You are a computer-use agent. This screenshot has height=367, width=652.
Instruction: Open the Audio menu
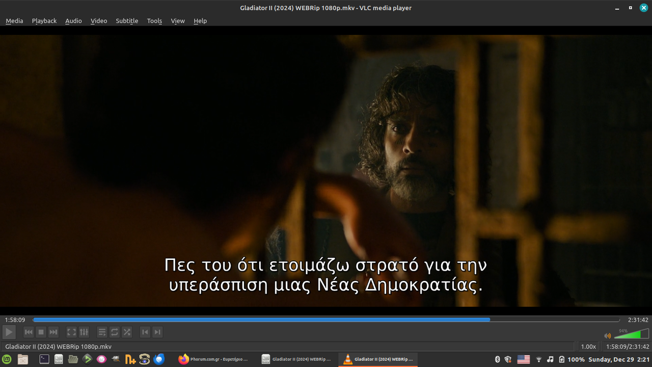click(x=73, y=21)
